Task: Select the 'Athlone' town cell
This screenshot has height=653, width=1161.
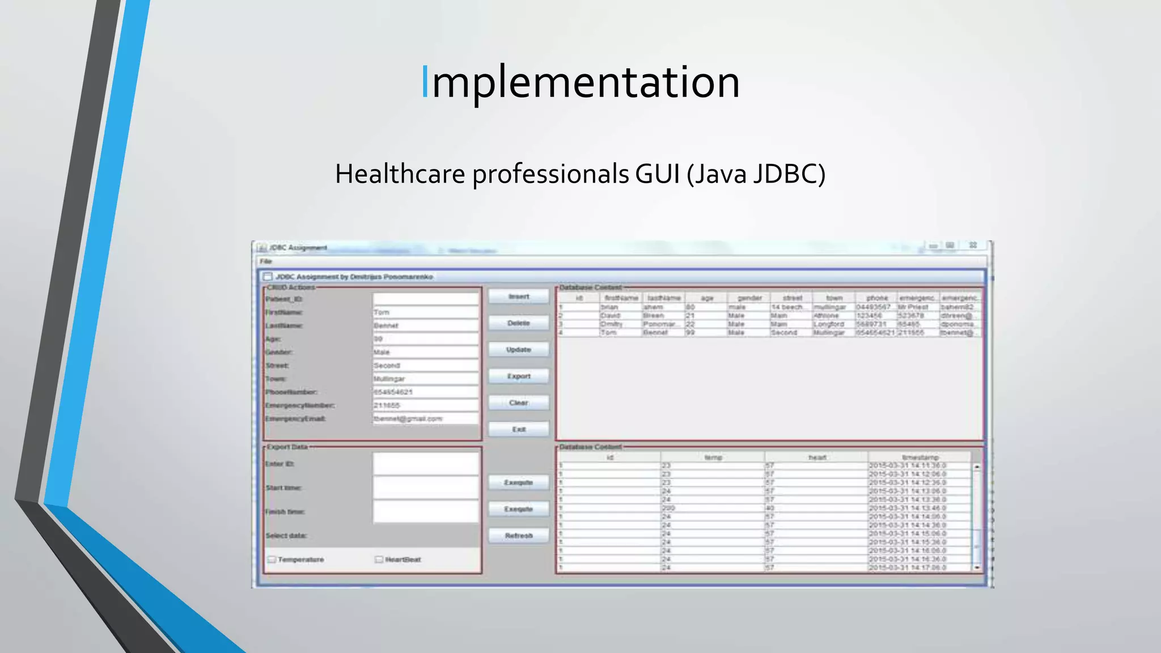Action: pos(834,316)
